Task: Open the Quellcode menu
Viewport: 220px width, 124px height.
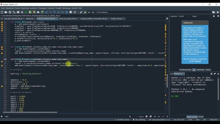Action: click(x=25, y=8)
